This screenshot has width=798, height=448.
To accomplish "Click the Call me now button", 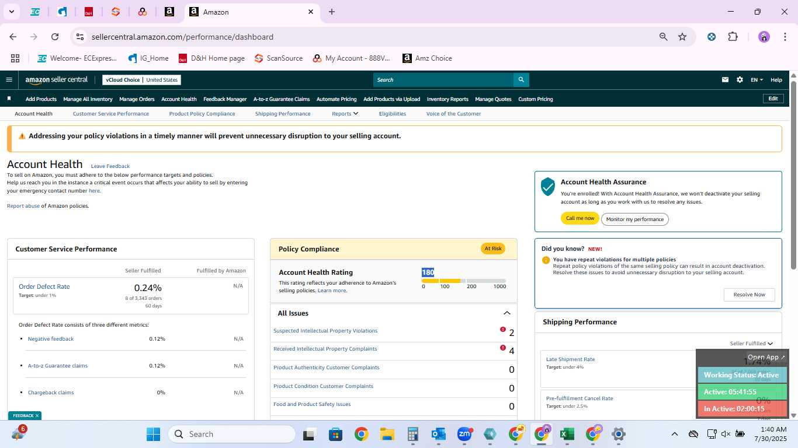I will tap(580, 218).
